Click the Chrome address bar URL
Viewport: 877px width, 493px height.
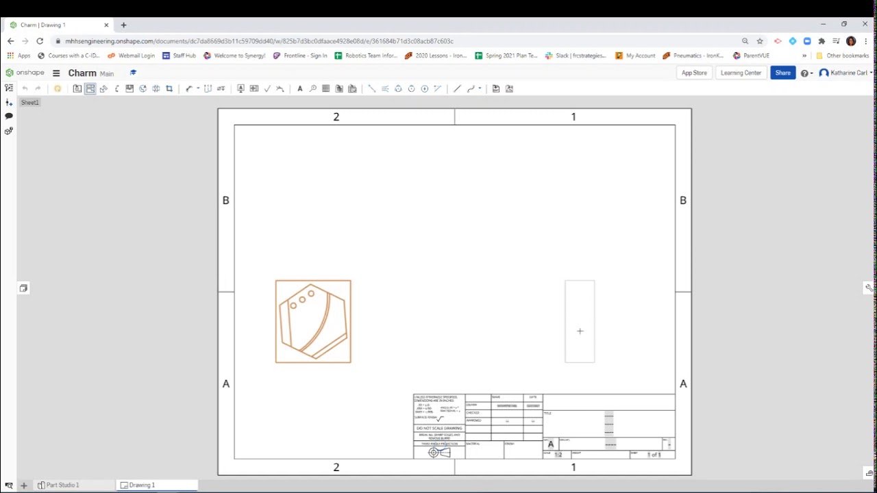(259, 41)
